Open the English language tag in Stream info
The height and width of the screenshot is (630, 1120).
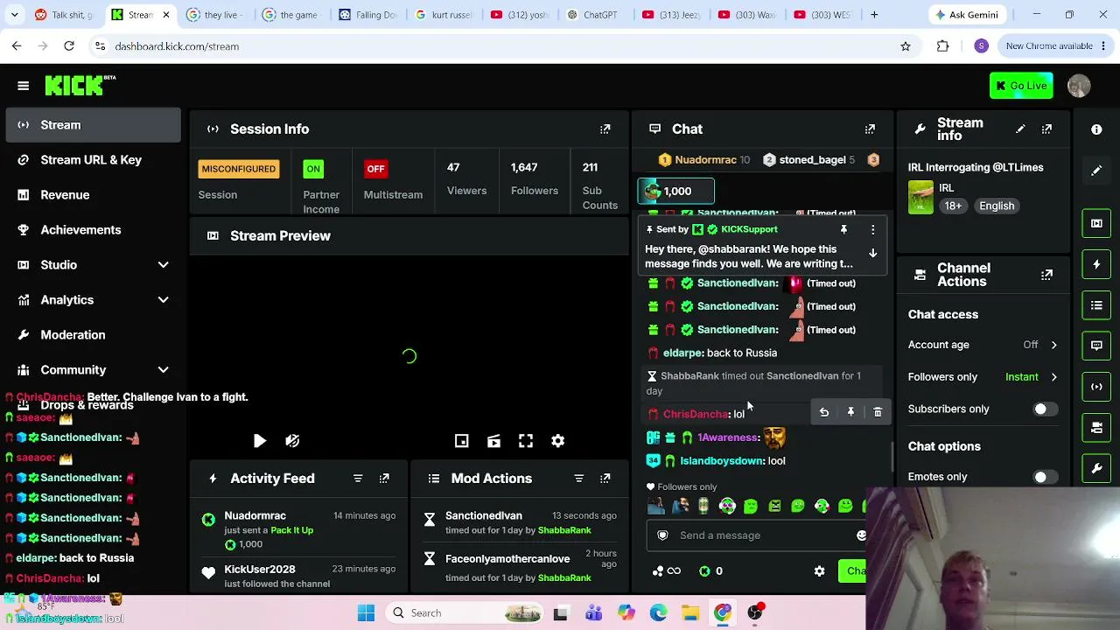point(997,206)
